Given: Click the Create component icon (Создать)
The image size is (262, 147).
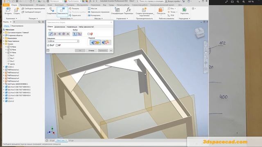Looking at the screenshot, I should [16, 11].
